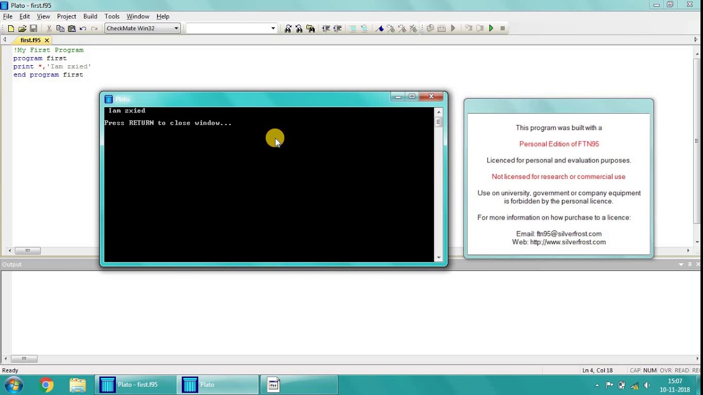Click the New file toolbar icon

tap(11, 29)
